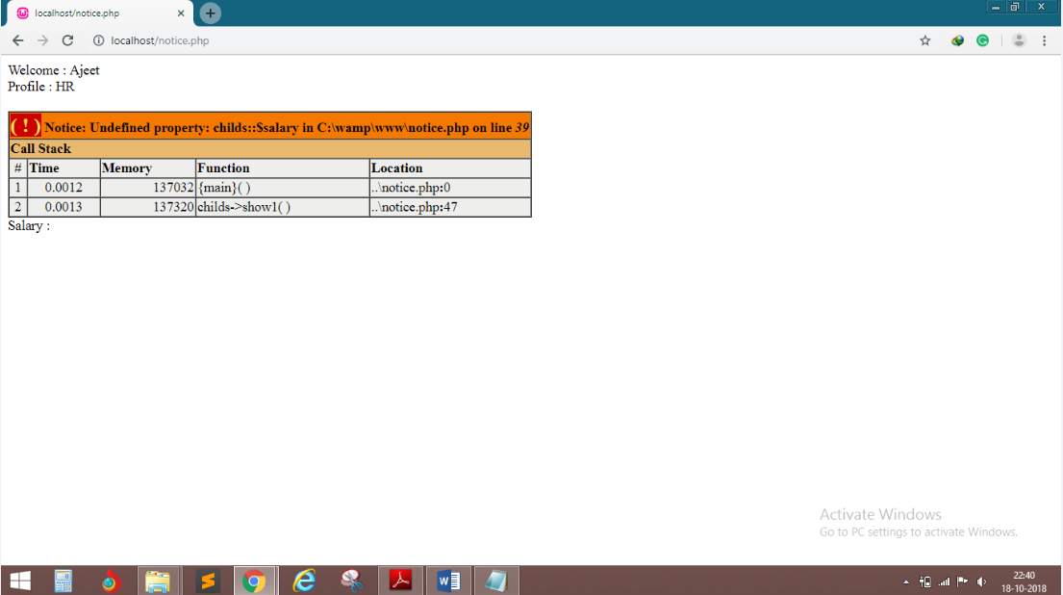Open the Internet Download Manager extension
Viewport: 1063px width, 595px height.
[957, 40]
